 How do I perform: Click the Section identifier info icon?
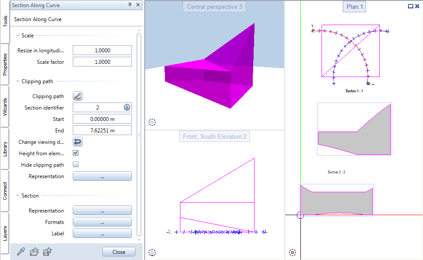pos(127,108)
